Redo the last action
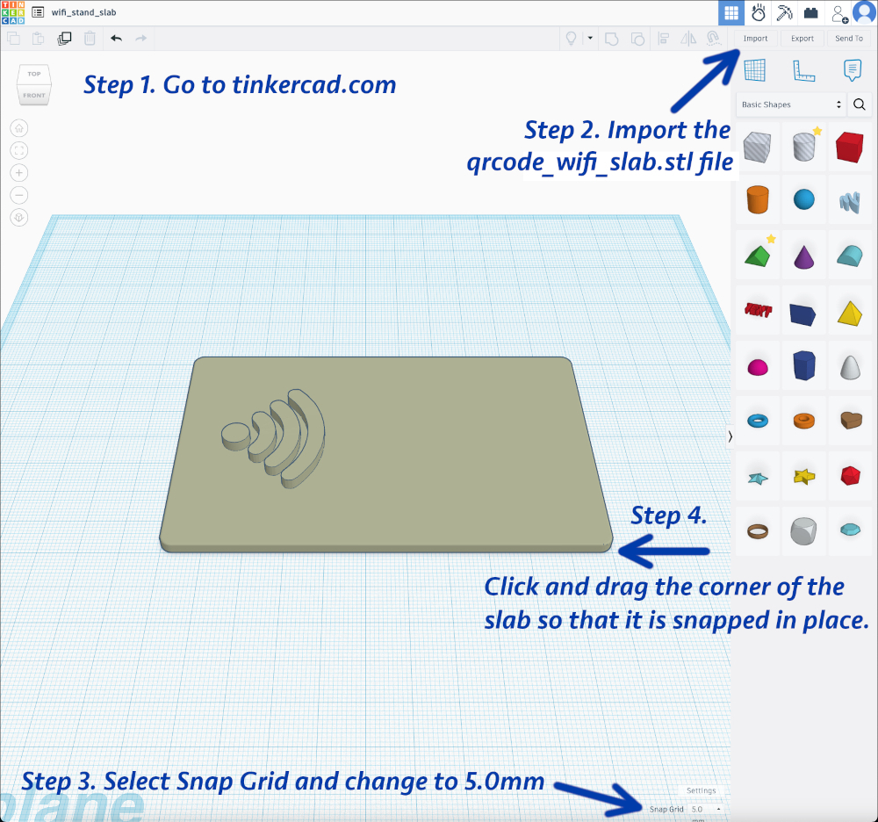The height and width of the screenshot is (822, 878). [x=141, y=38]
